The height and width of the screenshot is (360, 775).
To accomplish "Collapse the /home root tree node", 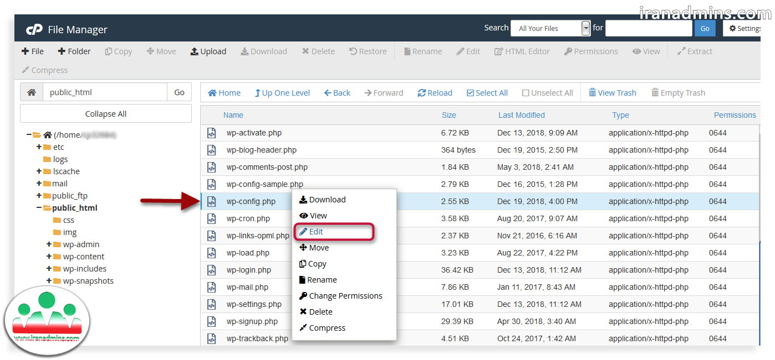I will [29, 135].
